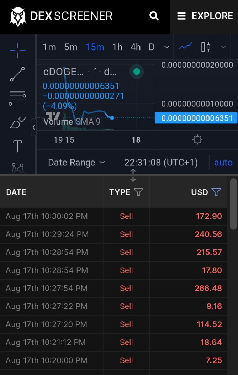Image resolution: width=238 pixels, height=375 pixels.
Task: Open the EXPLORE menu
Action: [205, 16]
